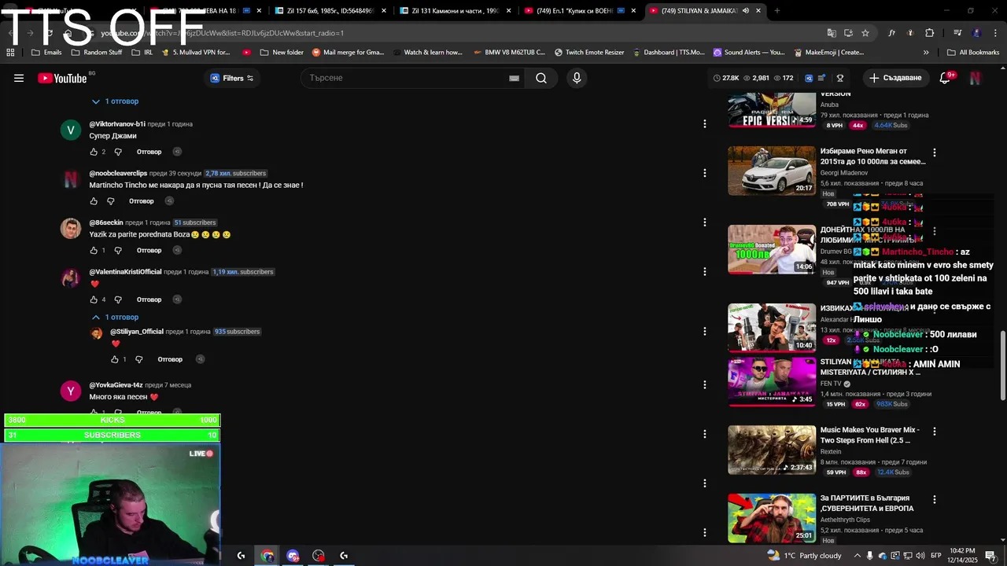Screen dimensions: 1007x566
Task: Dislike the ViktorIvanov comment
Action: tap(118, 152)
